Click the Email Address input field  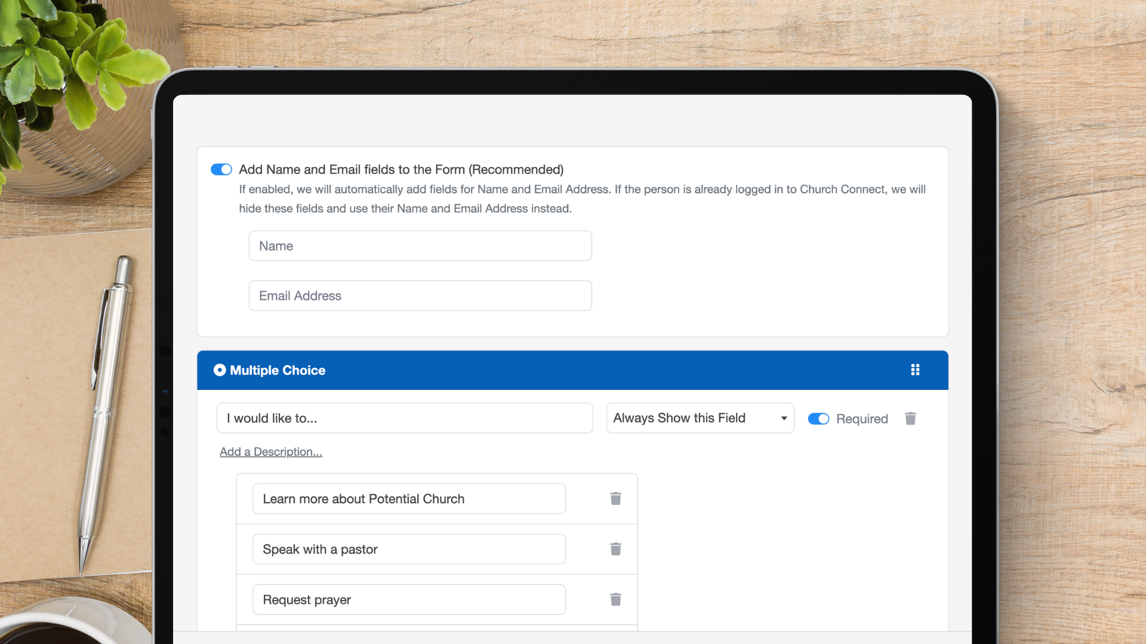pyautogui.click(x=420, y=295)
